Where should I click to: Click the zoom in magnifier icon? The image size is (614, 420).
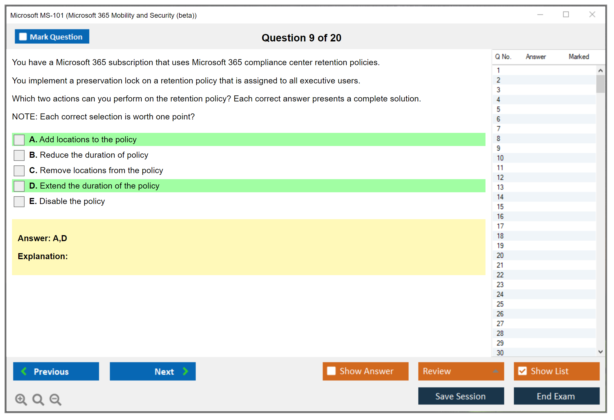[x=21, y=399]
